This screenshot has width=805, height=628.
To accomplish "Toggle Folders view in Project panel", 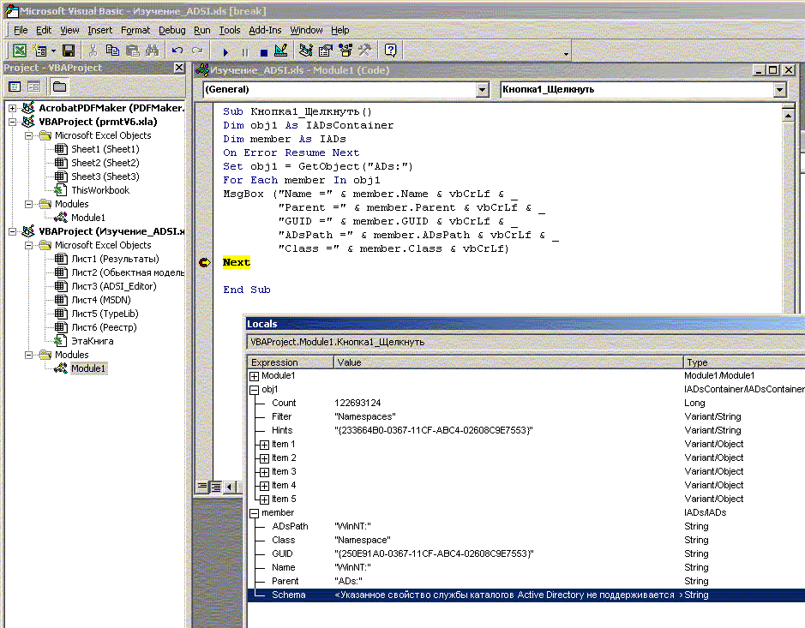I will [59, 87].
